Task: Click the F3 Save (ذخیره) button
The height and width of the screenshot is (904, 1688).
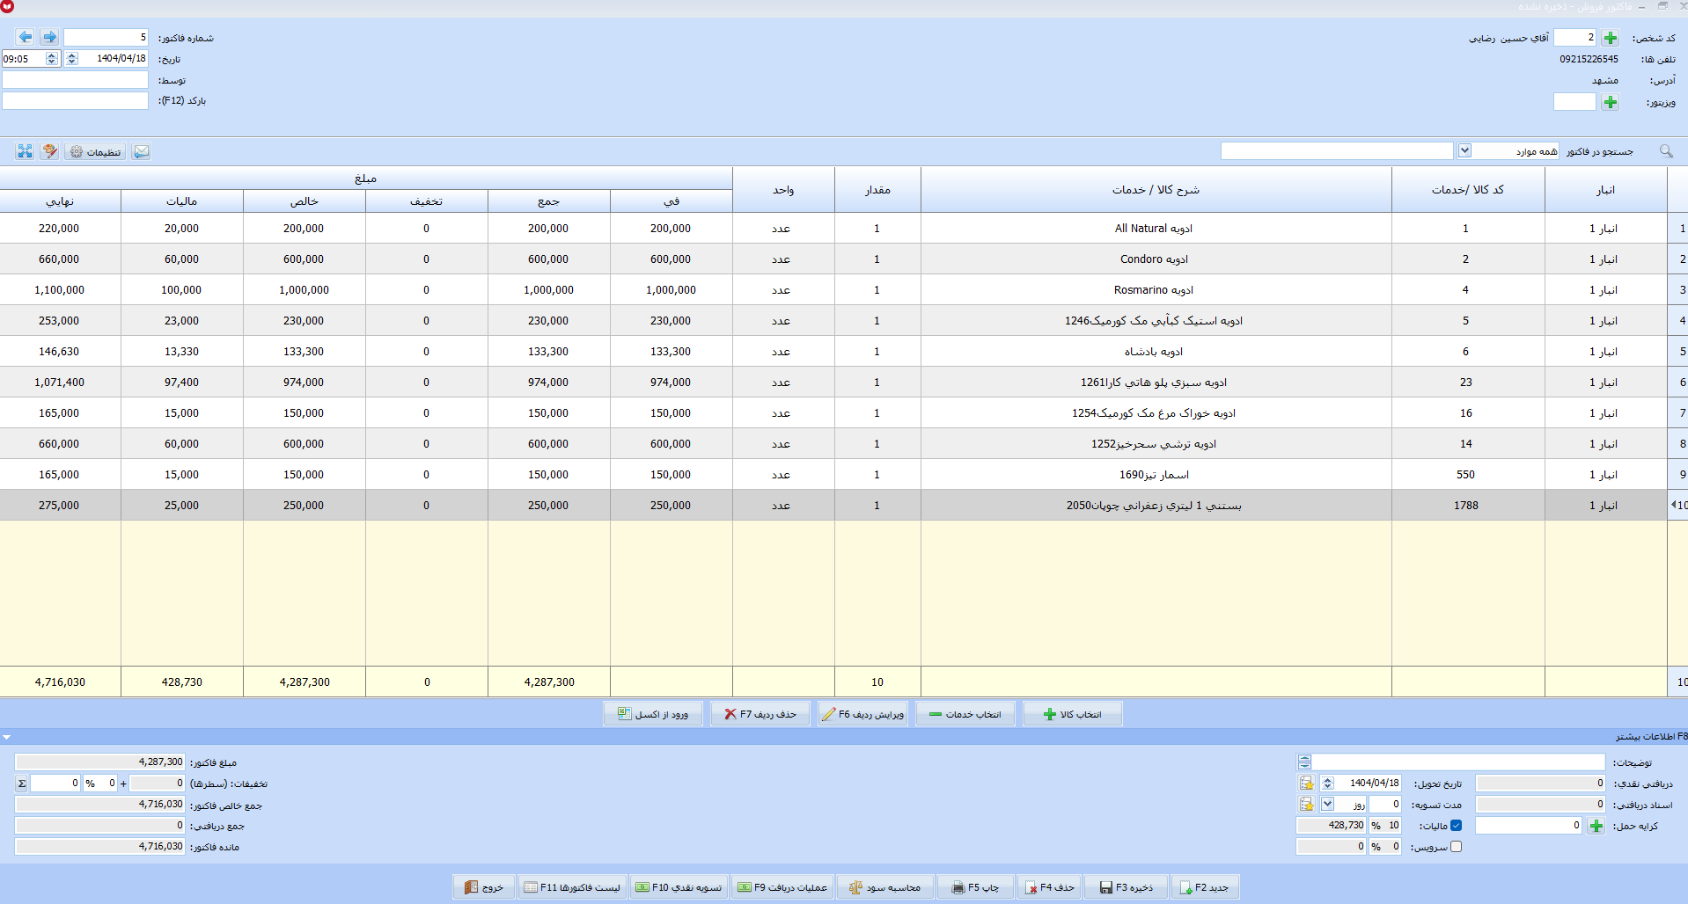Action: (1127, 887)
